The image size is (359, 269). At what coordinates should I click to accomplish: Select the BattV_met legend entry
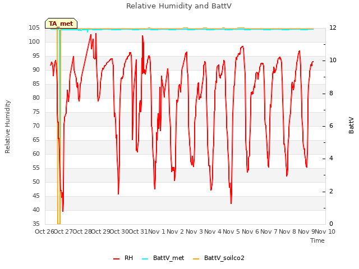coord(163,258)
